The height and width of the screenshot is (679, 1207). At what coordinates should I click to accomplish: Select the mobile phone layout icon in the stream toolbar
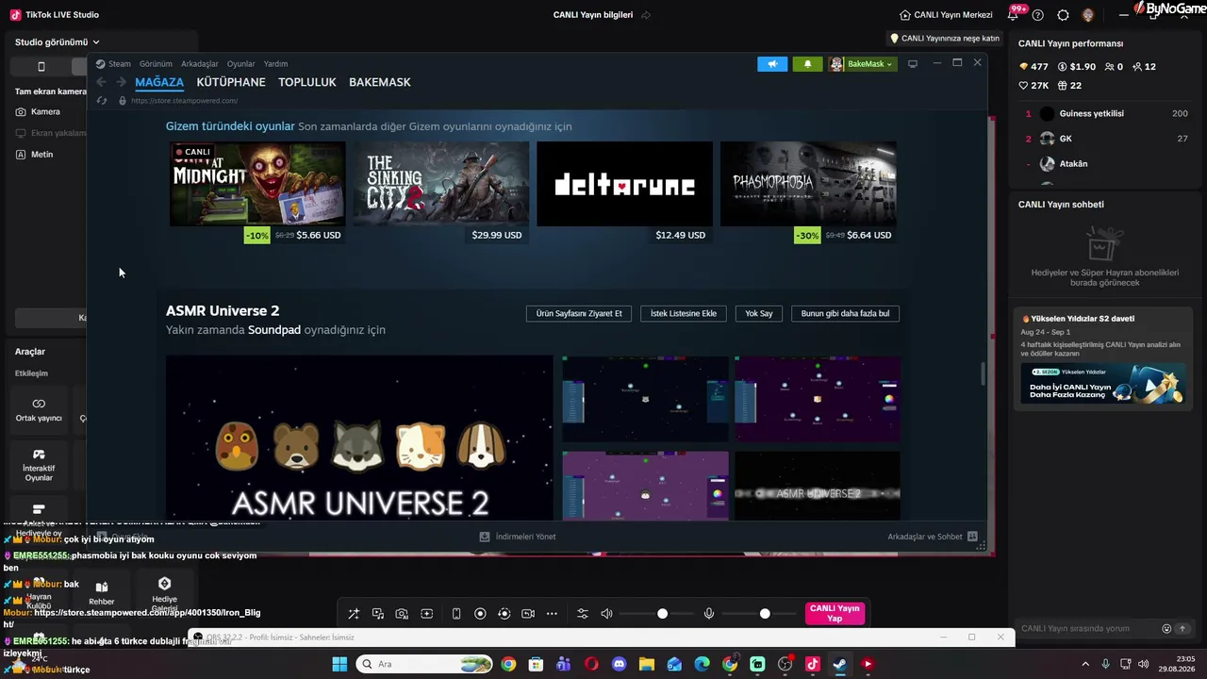(456, 614)
